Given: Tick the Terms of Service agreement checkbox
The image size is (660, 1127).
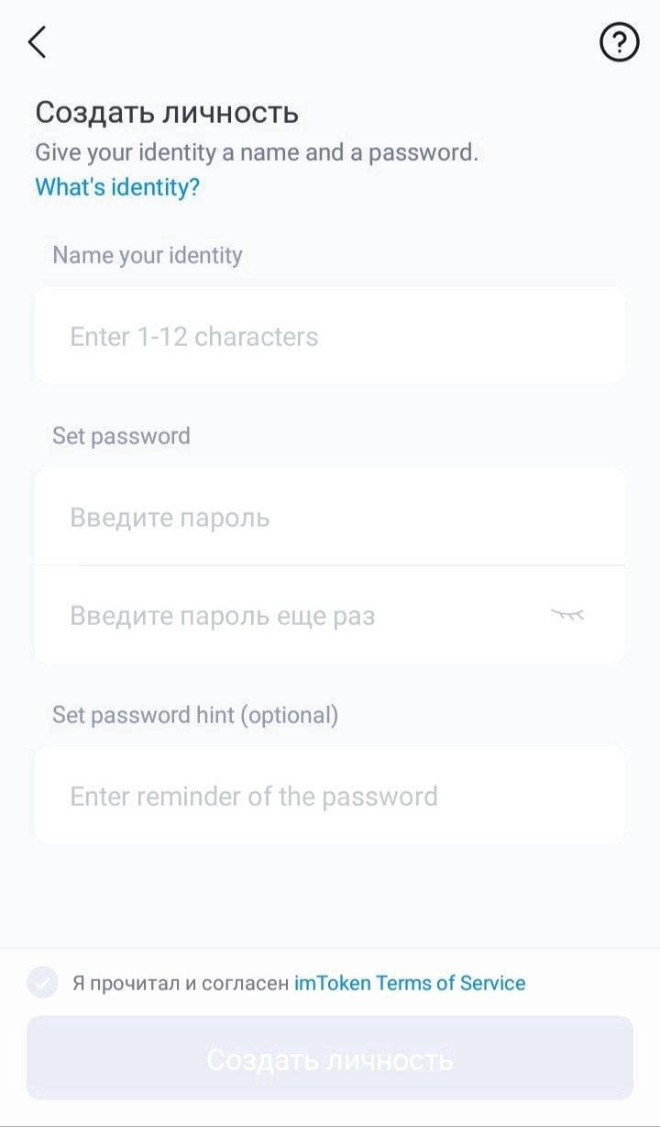Looking at the screenshot, I should click(42, 983).
